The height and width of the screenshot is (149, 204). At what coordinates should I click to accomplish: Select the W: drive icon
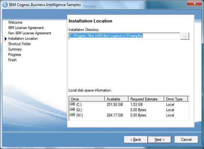pos(72,115)
